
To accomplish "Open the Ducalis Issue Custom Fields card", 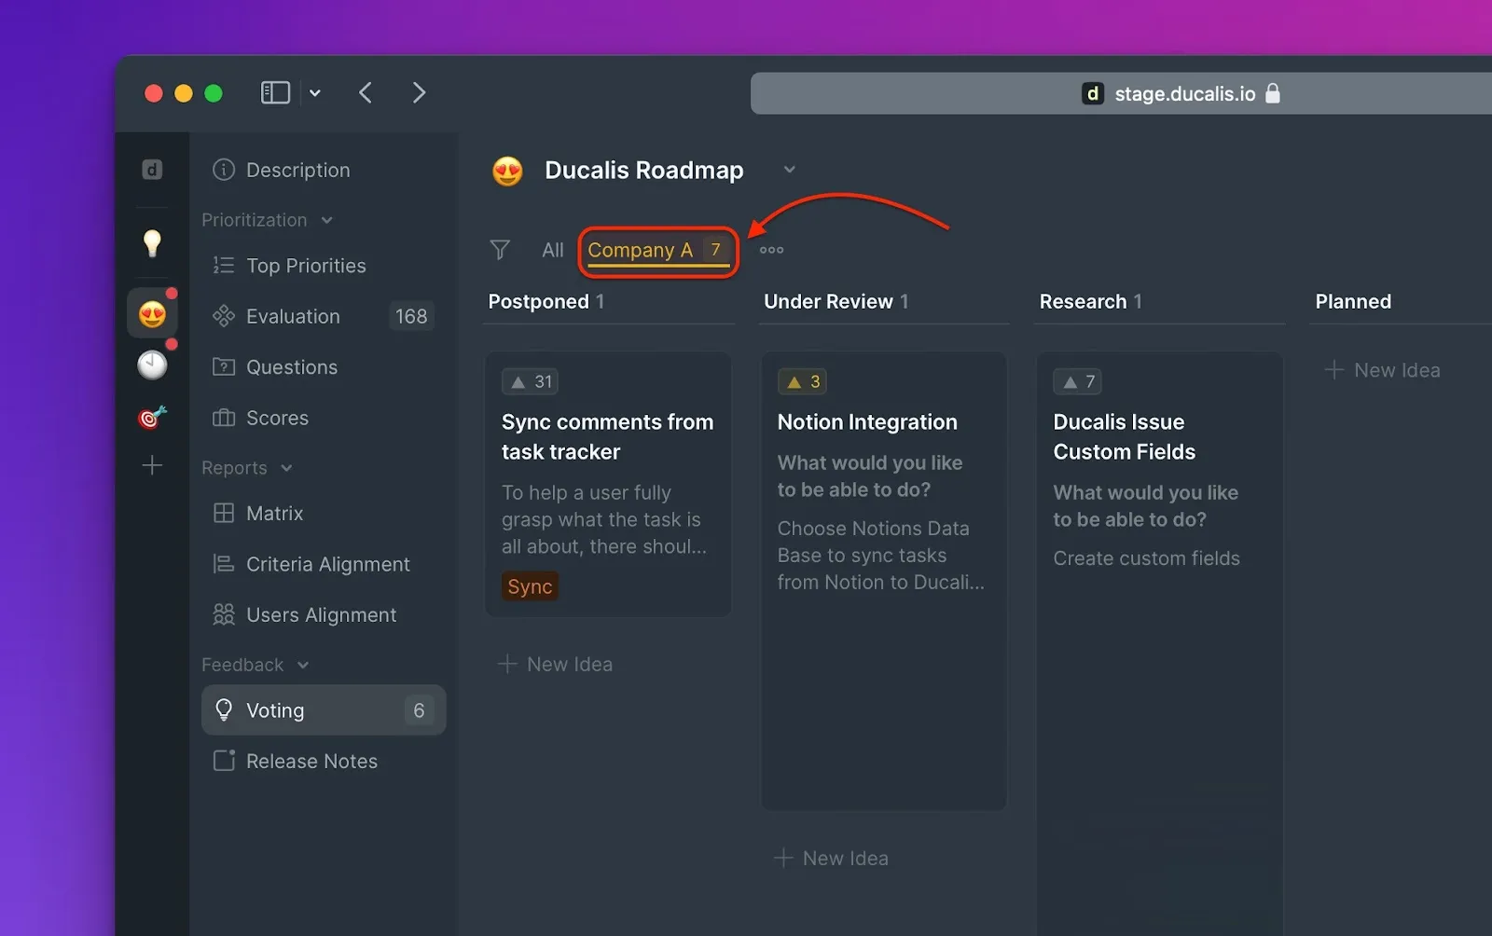I will pyautogui.click(x=1124, y=437).
